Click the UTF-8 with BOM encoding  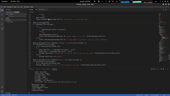(155, 95)
